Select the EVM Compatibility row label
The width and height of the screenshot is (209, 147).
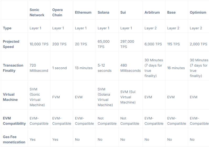(14, 121)
